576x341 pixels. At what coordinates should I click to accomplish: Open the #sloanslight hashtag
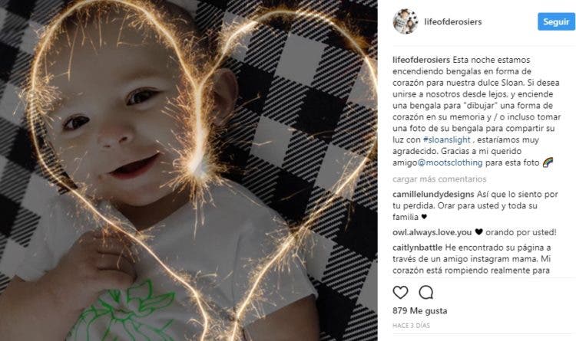(447, 139)
